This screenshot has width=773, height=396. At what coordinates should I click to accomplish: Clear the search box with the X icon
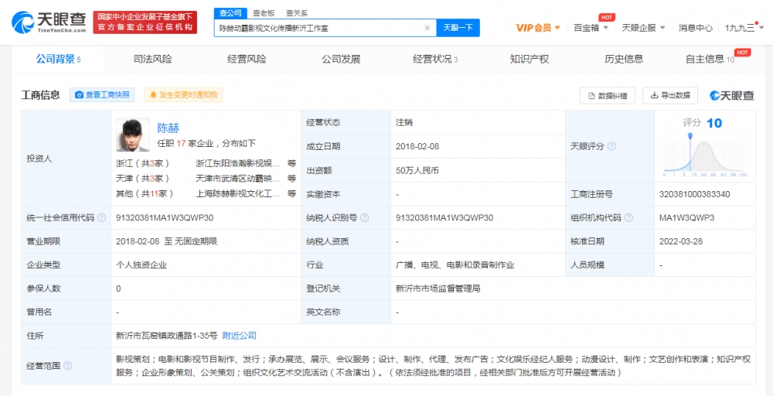427,28
